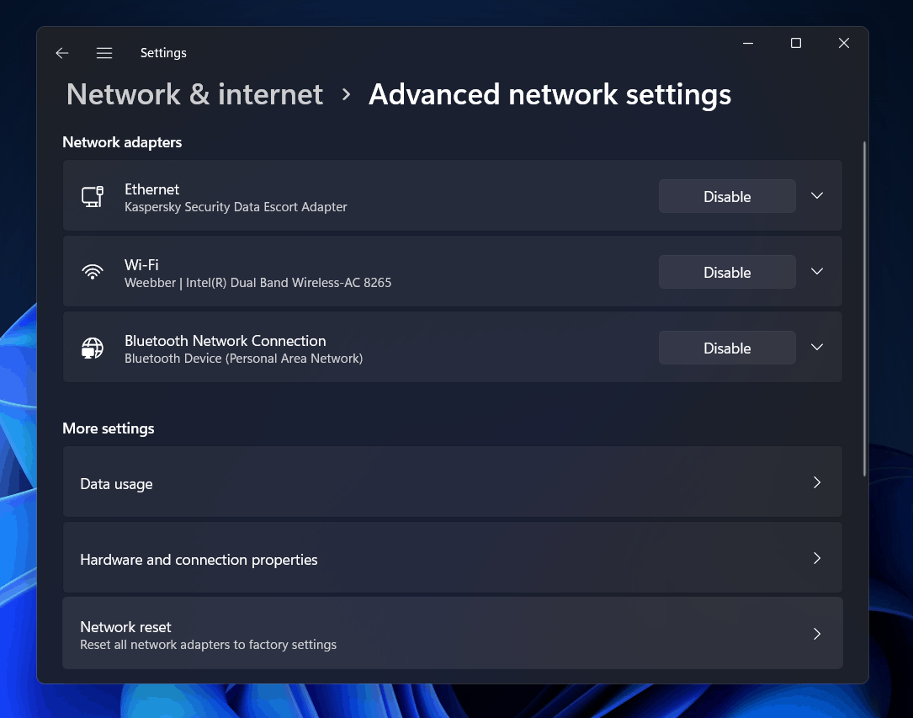Open Network reset page

point(453,633)
